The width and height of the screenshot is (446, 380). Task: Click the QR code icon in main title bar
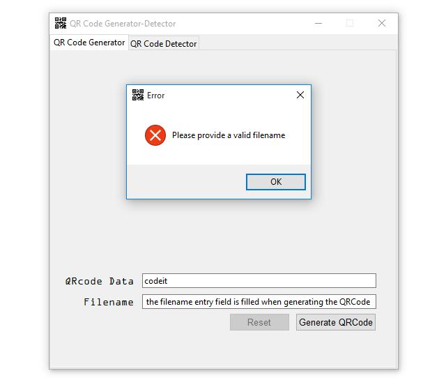tap(61, 23)
